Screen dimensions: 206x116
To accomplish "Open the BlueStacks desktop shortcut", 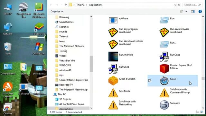I will [39, 29].
